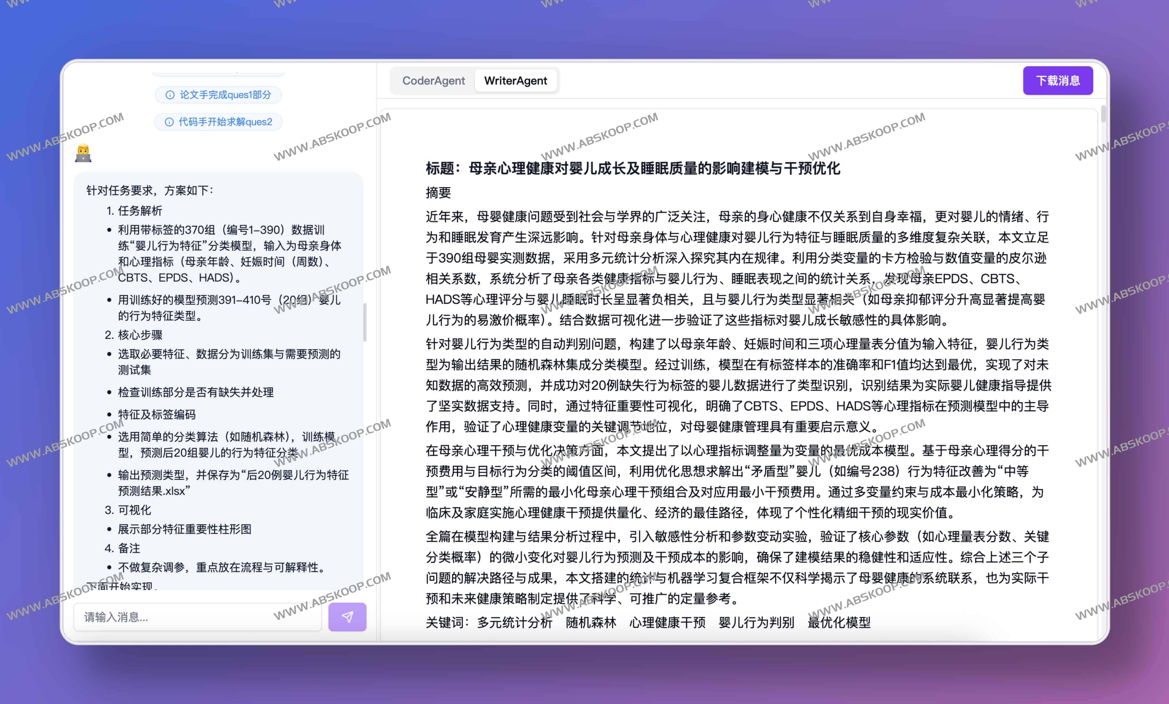Viewport: 1169px width, 704px height.
Task: Click the paper title starting with 标题
Action: coord(633,168)
